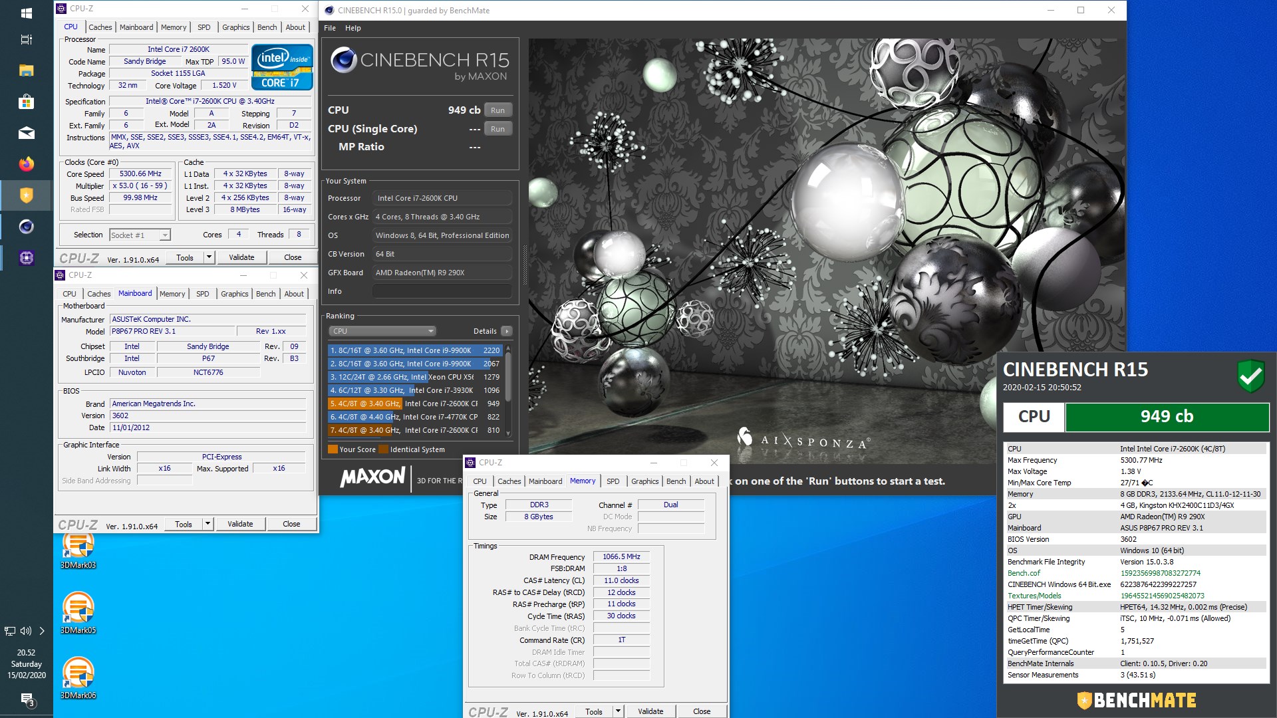The height and width of the screenshot is (718, 1277).
Task: Open the 3DMark03 desktop shortcut
Action: [x=78, y=550]
